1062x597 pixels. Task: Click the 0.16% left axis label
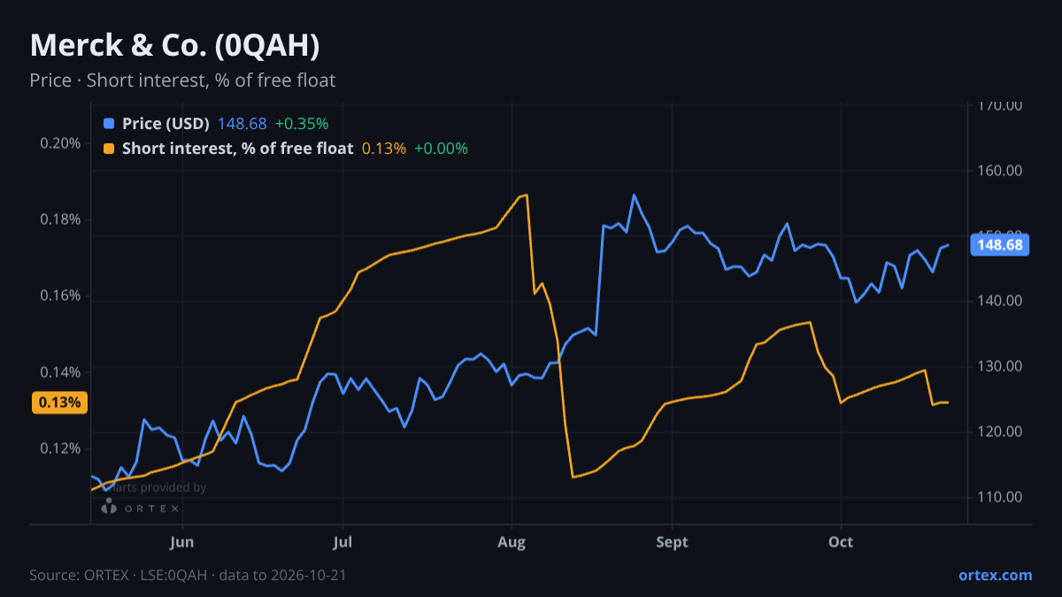point(61,295)
